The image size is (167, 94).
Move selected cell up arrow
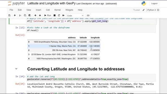(35, 15)
